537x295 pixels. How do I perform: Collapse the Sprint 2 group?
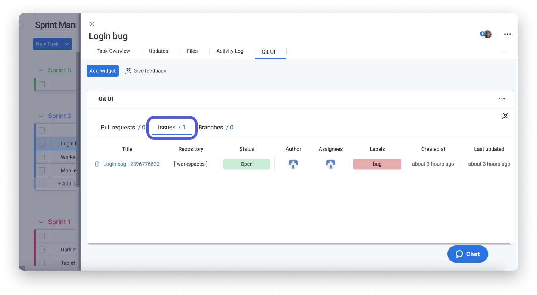pos(41,116)
